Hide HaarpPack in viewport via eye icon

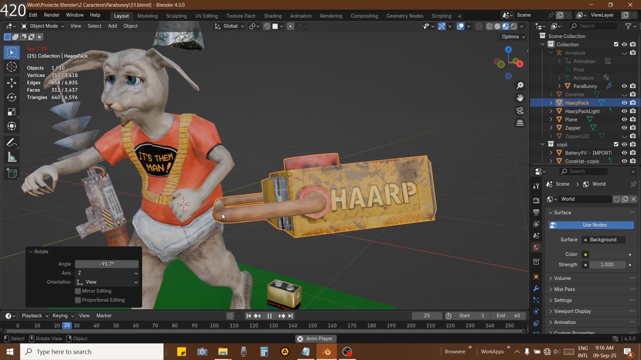[624, 102]
